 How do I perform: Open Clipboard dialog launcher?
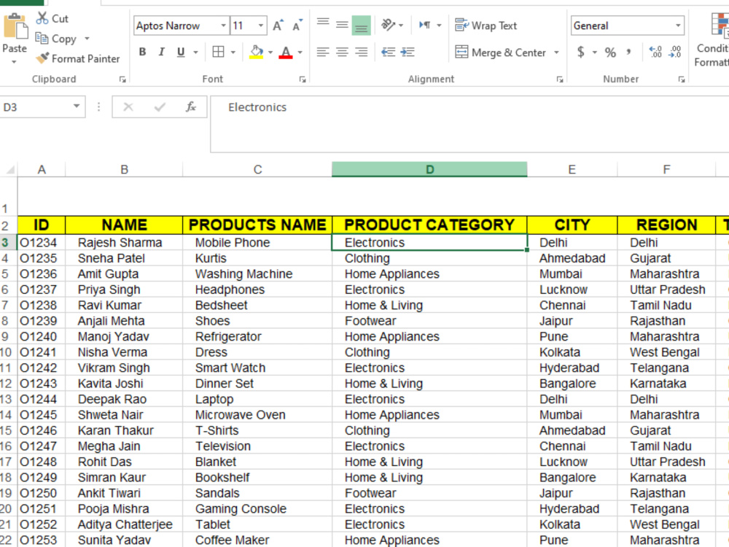pyautogui.click(x=122, y=79)
